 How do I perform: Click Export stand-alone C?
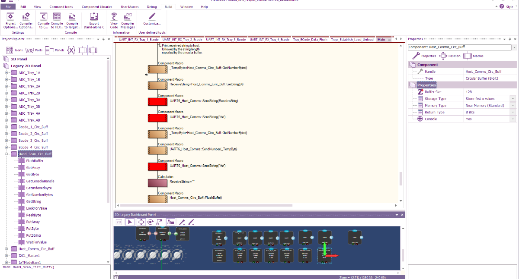(x=94, y=20)
